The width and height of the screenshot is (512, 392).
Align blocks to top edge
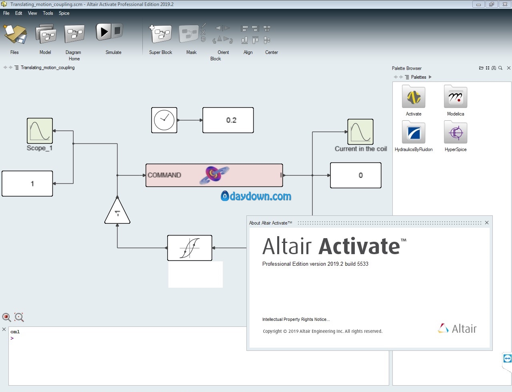tap(256, 40)
